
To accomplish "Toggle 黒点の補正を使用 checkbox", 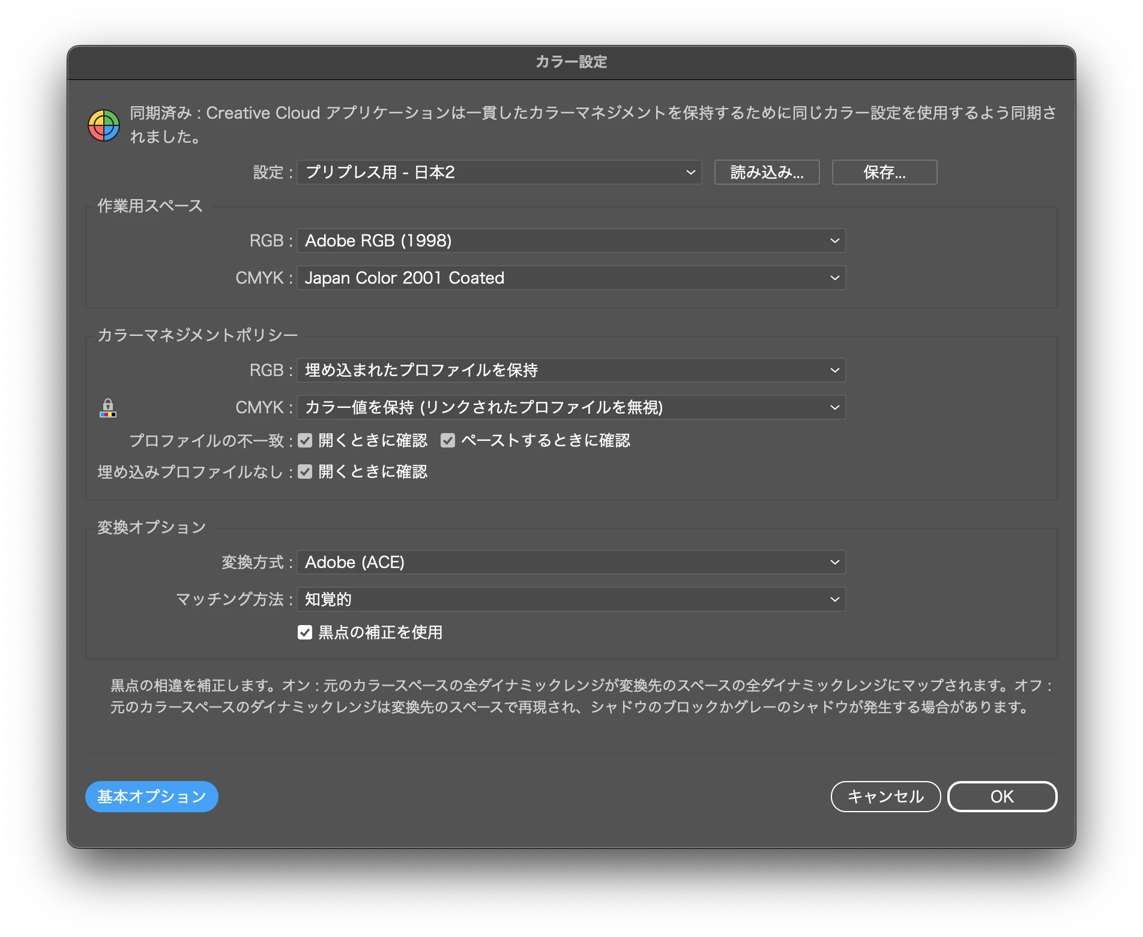I will click(x=305, y=632).
